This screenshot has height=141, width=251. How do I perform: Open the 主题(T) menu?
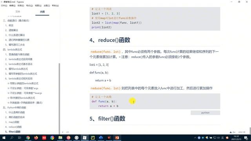pos(47,5)
